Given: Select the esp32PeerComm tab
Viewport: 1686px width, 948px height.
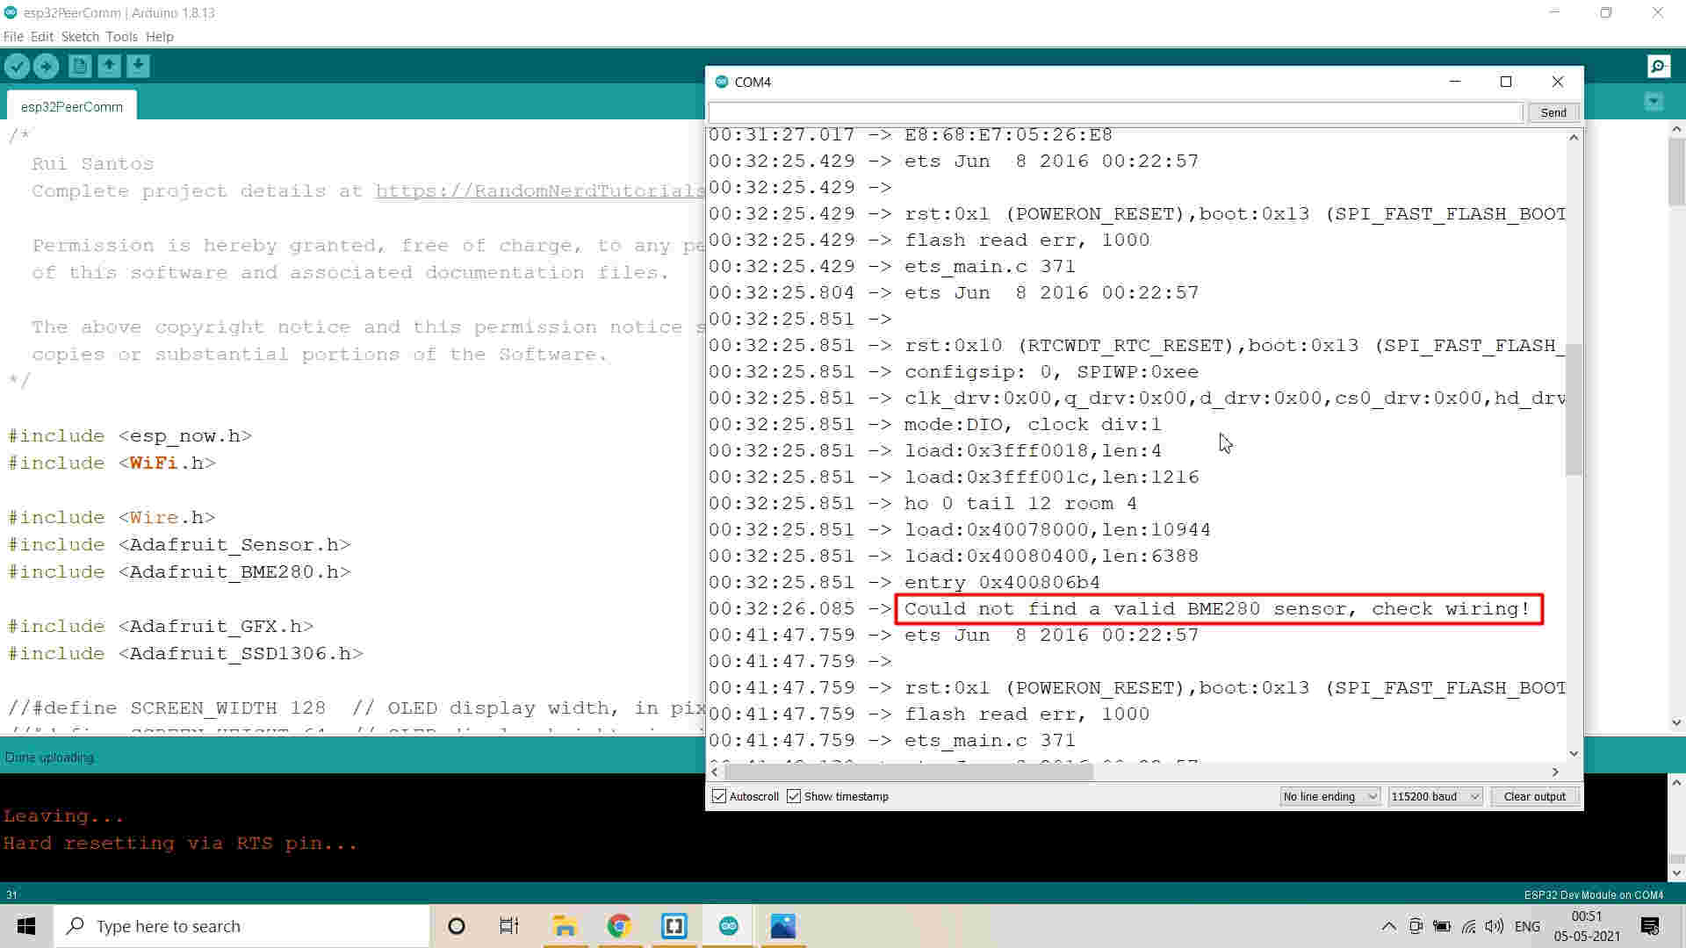Looking at the screenshot, I should [72, 106].
